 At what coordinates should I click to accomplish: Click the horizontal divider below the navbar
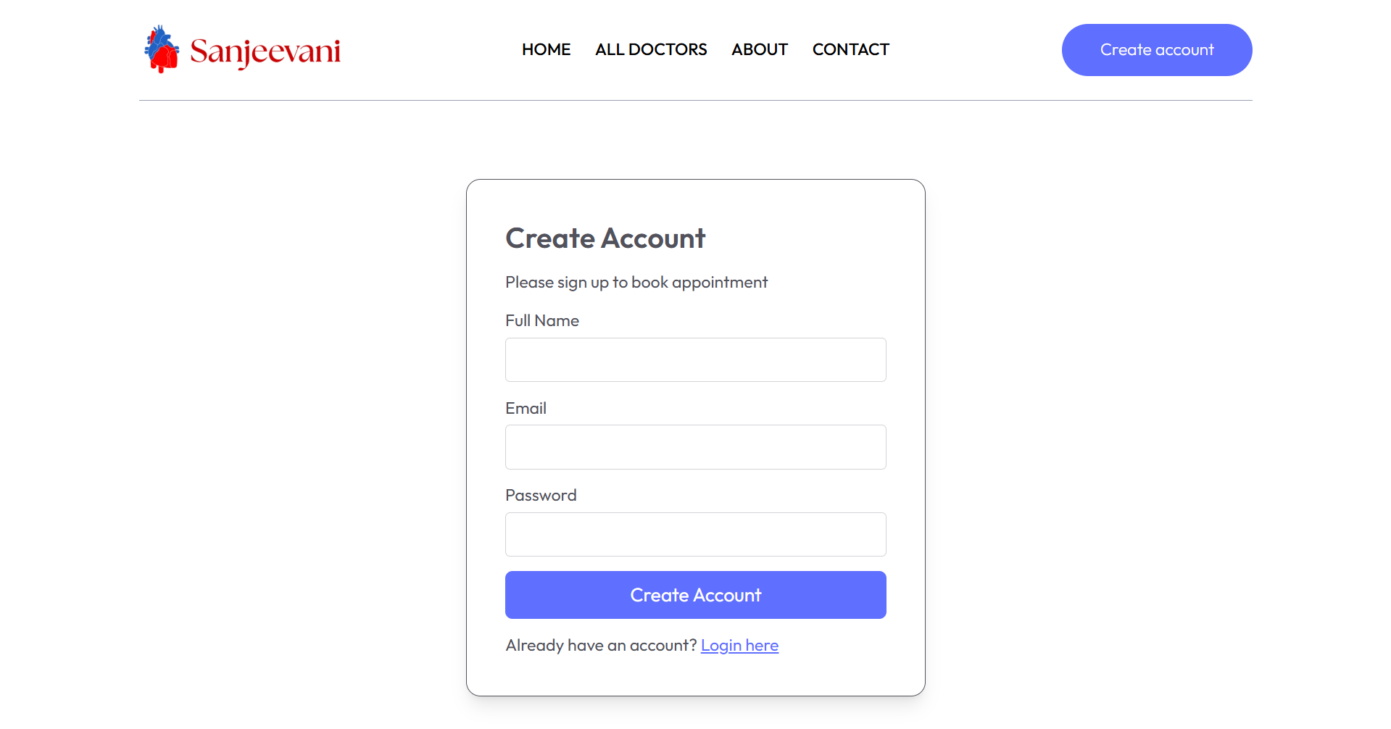[695, 100]
